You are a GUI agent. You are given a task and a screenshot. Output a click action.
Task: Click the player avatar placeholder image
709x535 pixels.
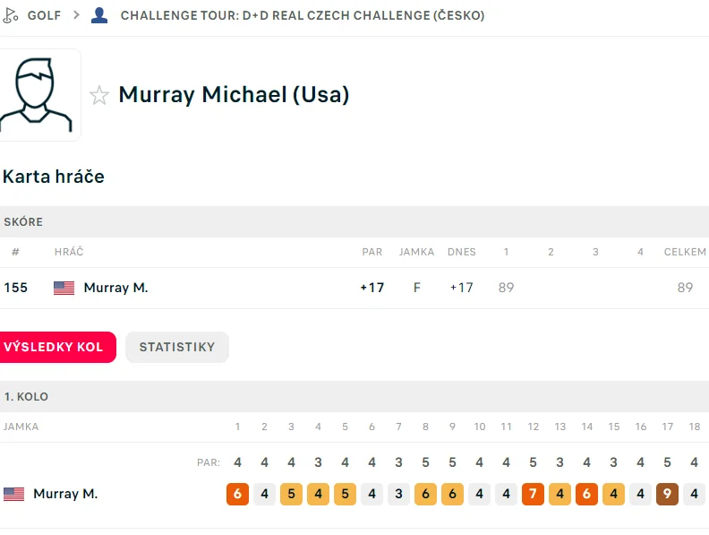point(38,95)
